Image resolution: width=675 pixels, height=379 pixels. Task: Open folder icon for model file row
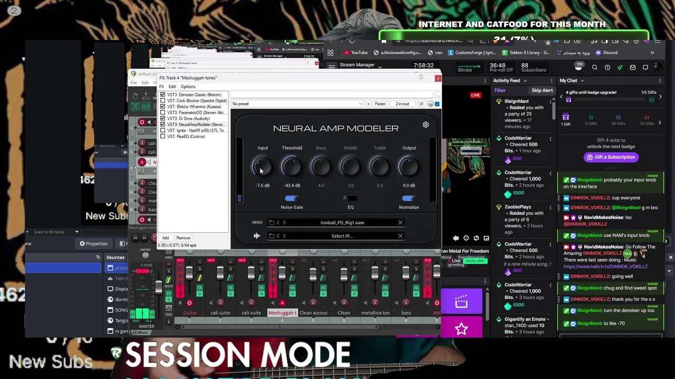tap(272, 223)
